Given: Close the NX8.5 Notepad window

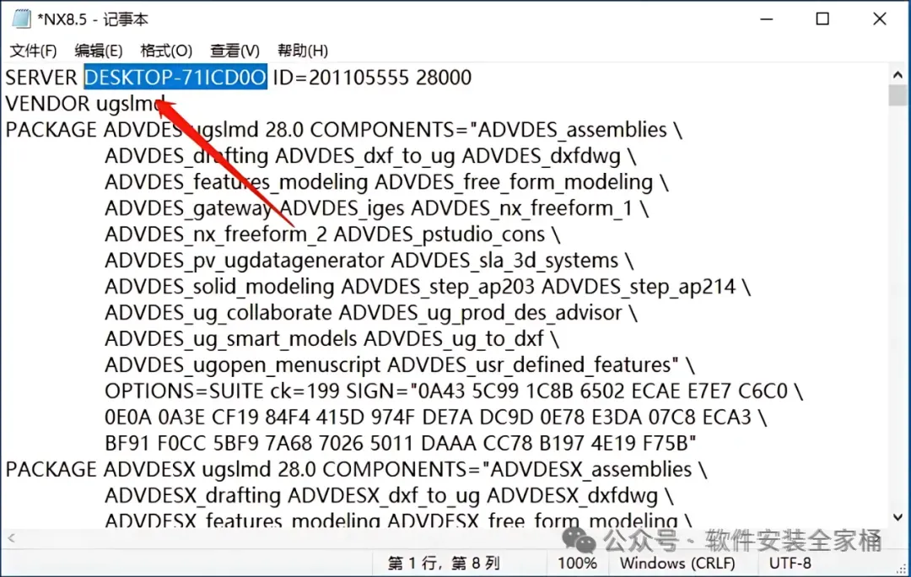Looking at the screenshot, I should point(880,19).
